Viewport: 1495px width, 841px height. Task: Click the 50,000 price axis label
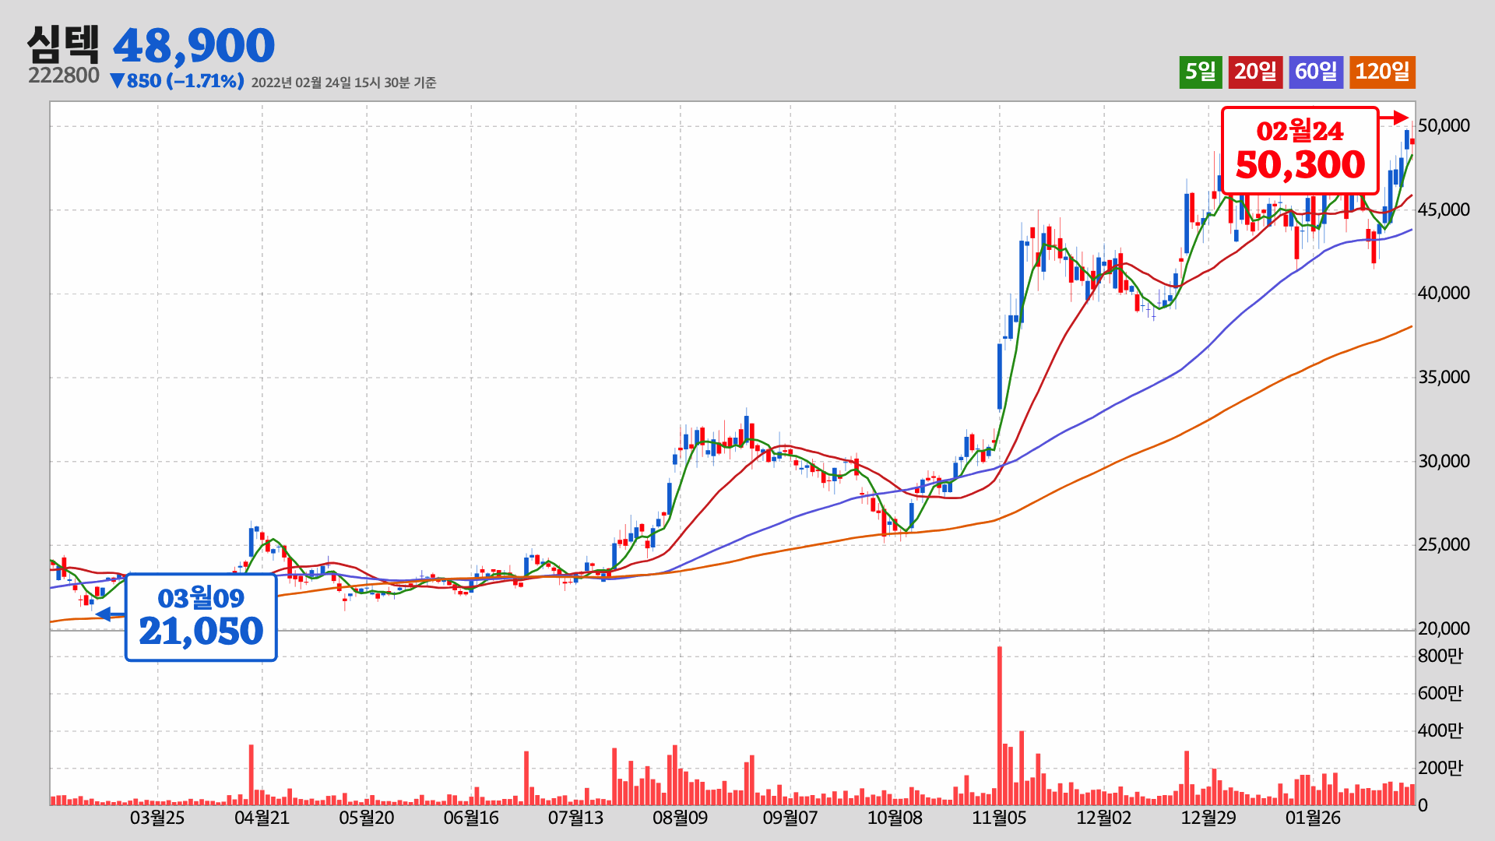coord(1444,125)
